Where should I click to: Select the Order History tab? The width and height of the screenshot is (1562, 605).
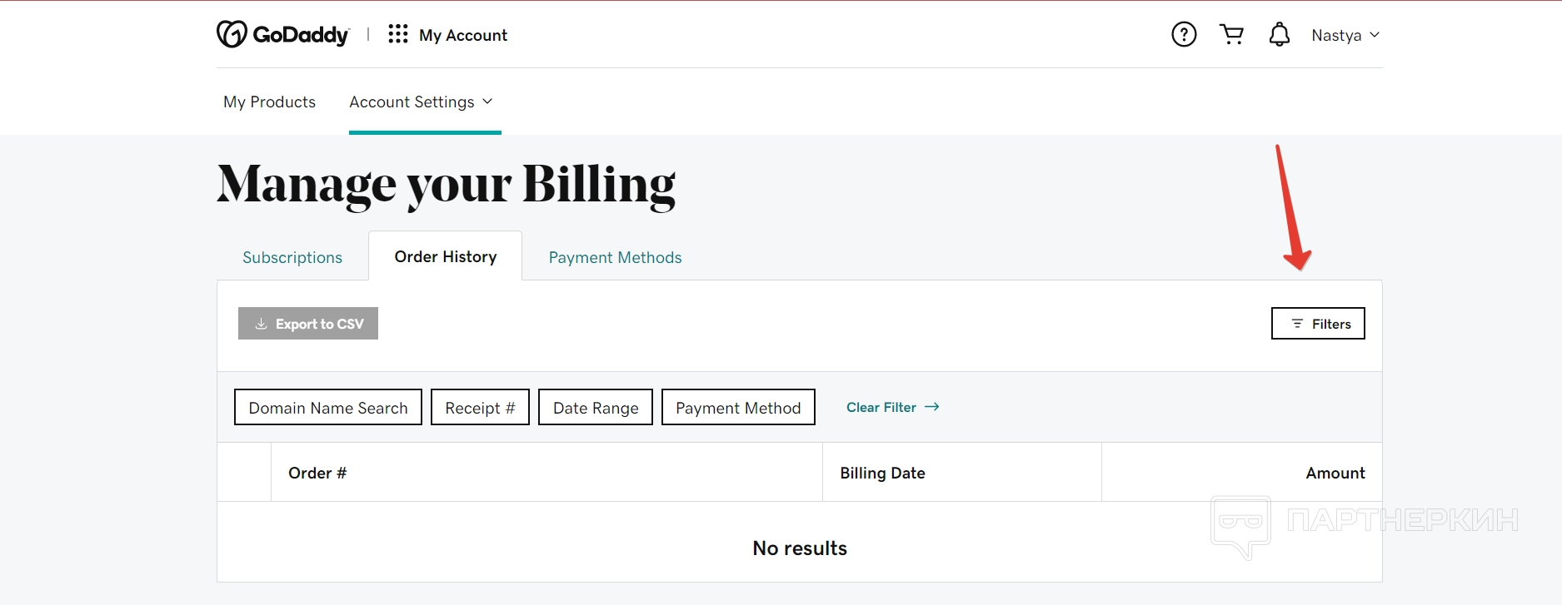(x=446, y=256)
